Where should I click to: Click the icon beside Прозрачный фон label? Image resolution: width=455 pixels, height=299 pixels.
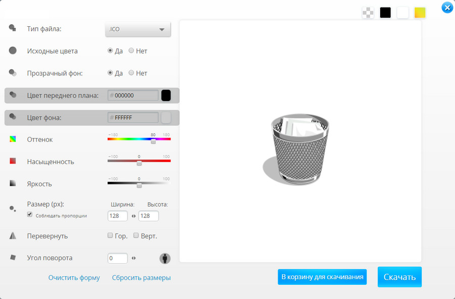13,72
